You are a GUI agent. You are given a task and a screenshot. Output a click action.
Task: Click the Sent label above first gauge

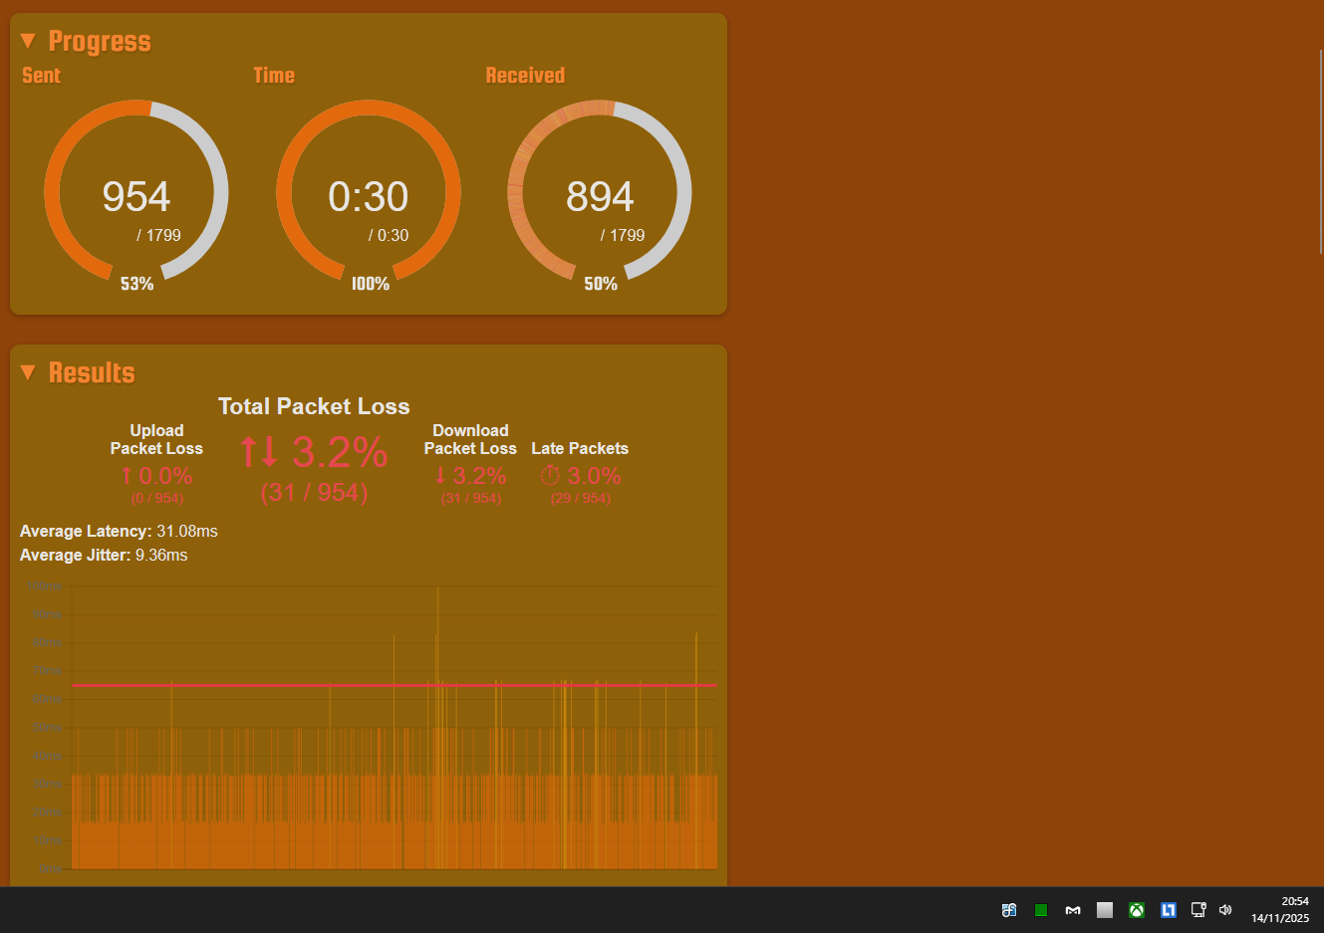coord(41,76)
